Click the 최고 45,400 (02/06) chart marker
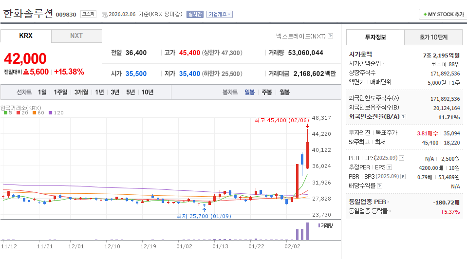Image resolution: width=467 pixels, height=259 pixels. click(x=282, y=120)
